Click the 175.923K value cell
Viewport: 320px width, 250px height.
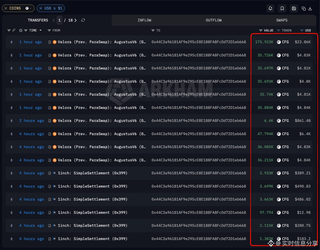[x=264, y=42]
